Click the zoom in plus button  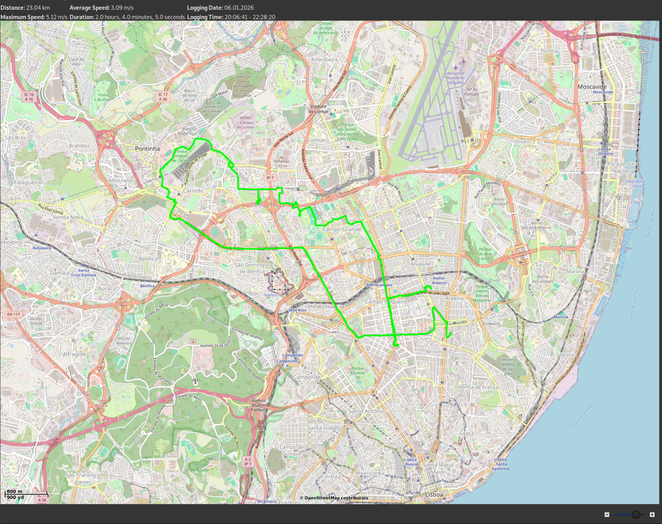click(652, 515)
